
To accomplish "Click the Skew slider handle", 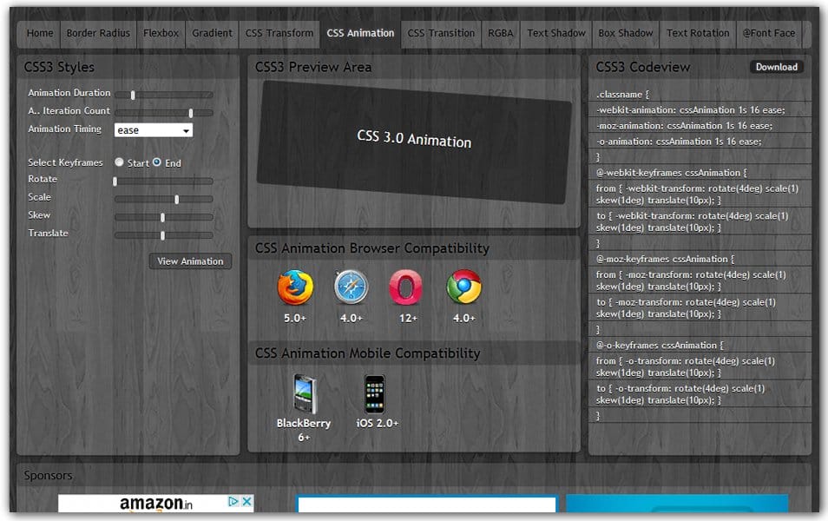I will tap(161, 217).
